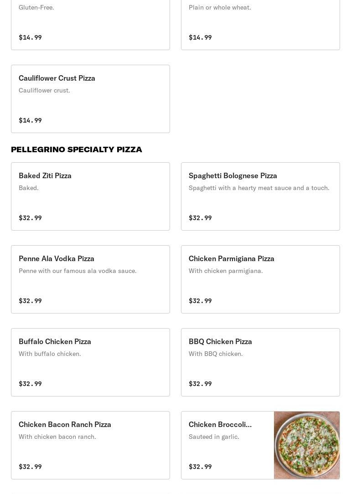This screenshot has height=494, width=351.
Task: Click the With buffalo chicken description text
Action: click(x=50, y=354)
